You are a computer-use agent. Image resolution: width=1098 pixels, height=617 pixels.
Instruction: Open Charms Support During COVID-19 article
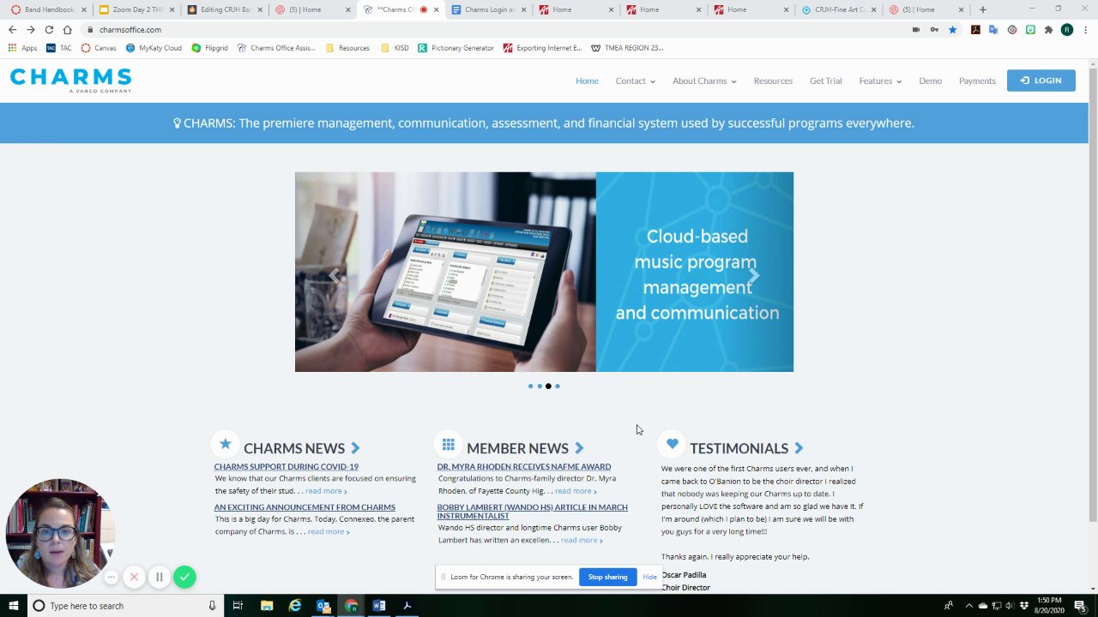287,467
